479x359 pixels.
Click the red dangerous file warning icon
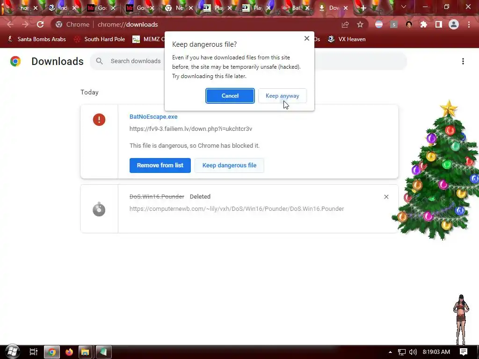(x=99, y=120)
